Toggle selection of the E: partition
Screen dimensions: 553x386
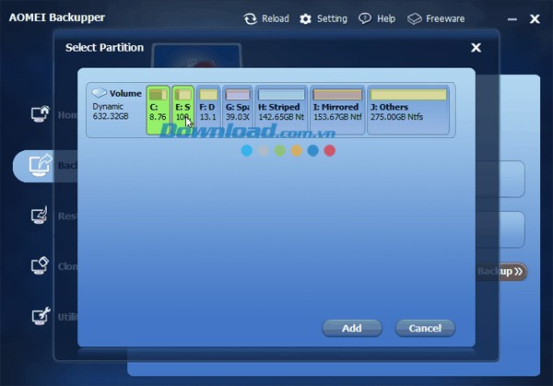pos(182,110)
